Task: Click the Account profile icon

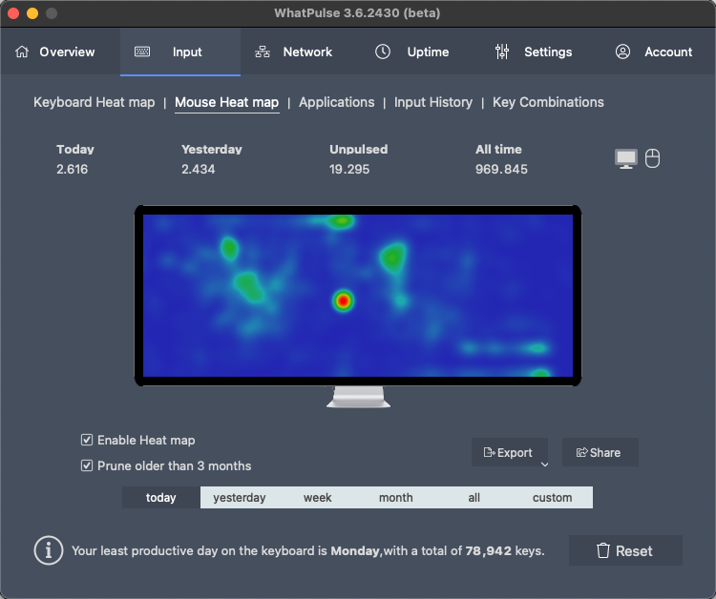Action: pos(623,52)
